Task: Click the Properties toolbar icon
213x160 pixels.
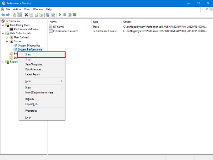Action: click(x=31, y=15)
